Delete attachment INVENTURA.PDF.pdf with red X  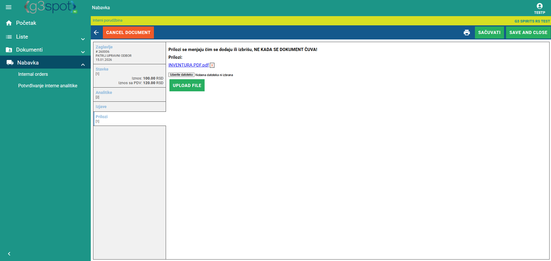point(212,65)
